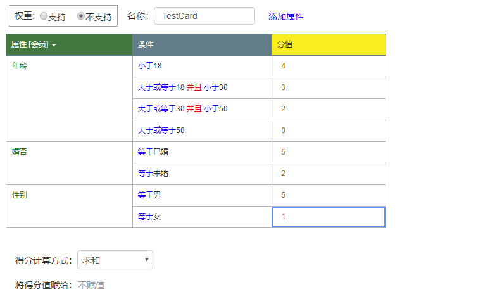Click the 大于或等于50 condition
Image resolution: width=483 pixels, height=299 pixels.
pos(161,130)
